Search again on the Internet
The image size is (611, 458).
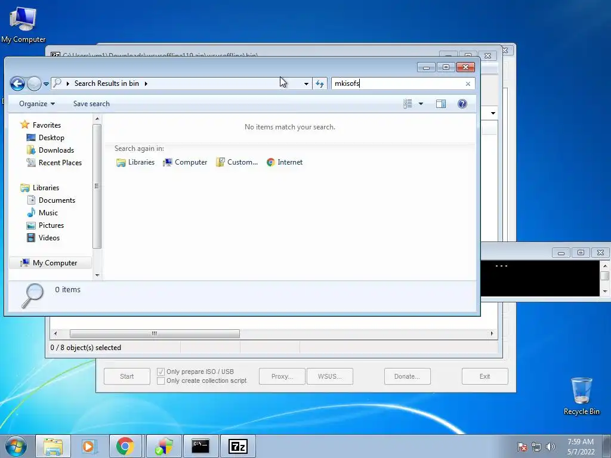(285, 162)
